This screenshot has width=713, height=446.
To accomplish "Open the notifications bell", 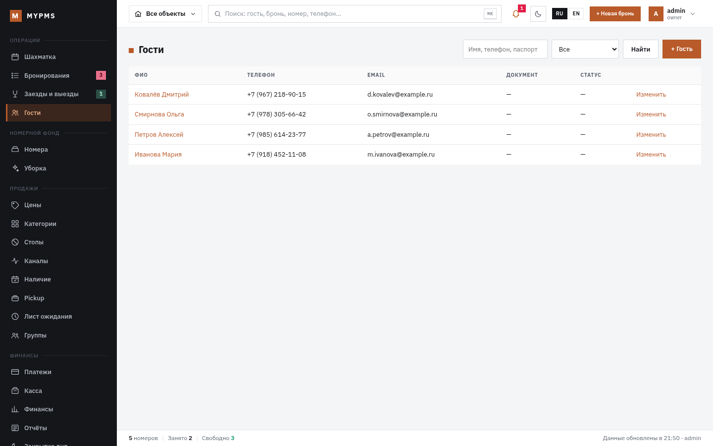I will tap(516, 14).
